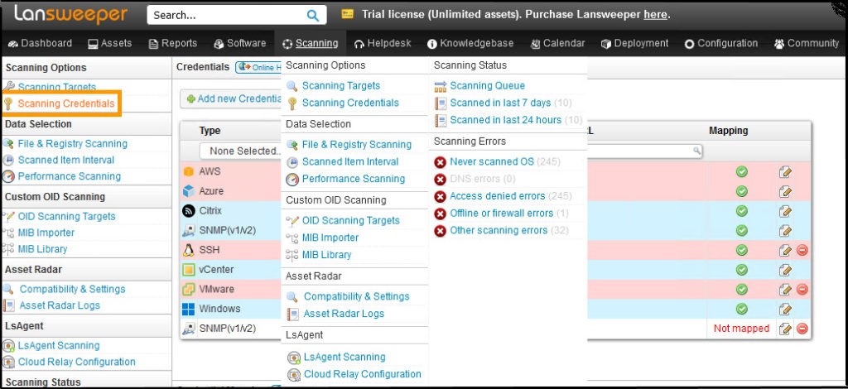
Task: Click the green mapping checkmark in AWS row
Action: click(742, 172)
